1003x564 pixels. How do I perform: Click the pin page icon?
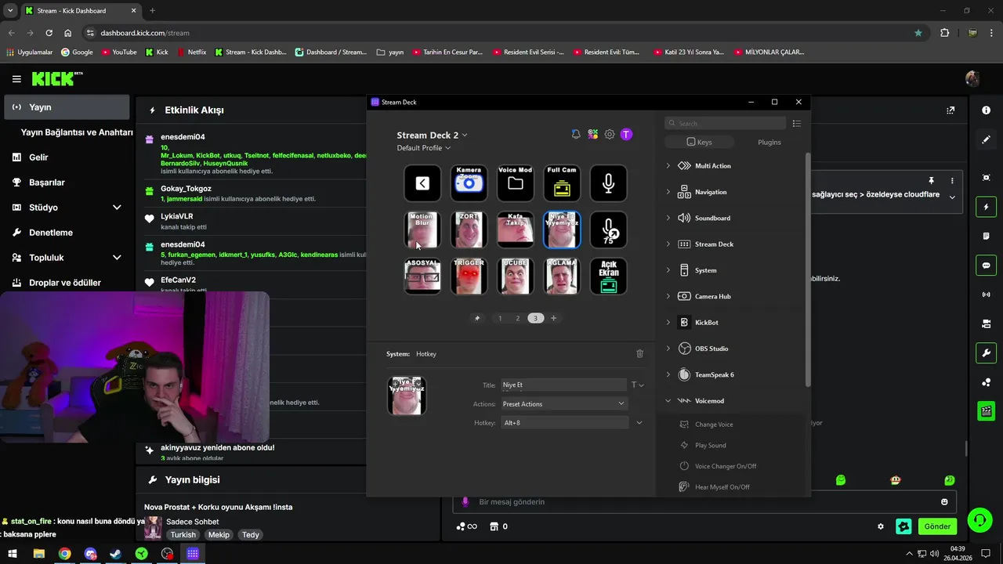tap(477, 318)
